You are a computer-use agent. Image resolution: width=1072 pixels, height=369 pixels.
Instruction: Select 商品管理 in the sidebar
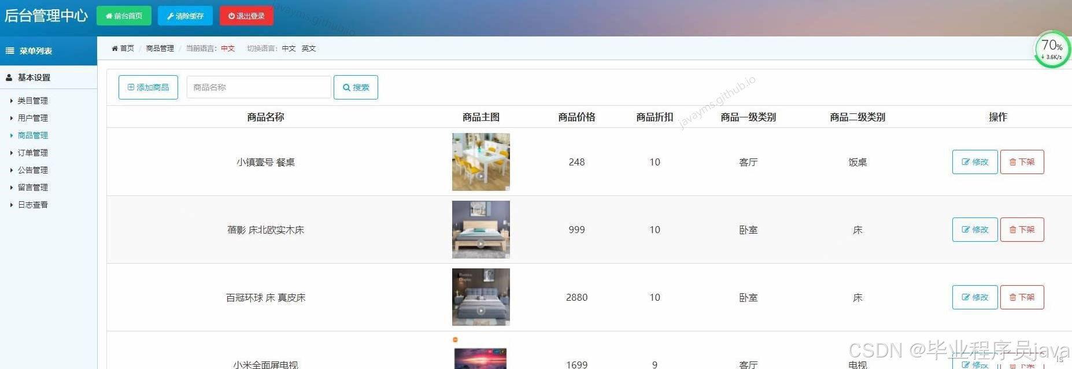click(32, 135)
